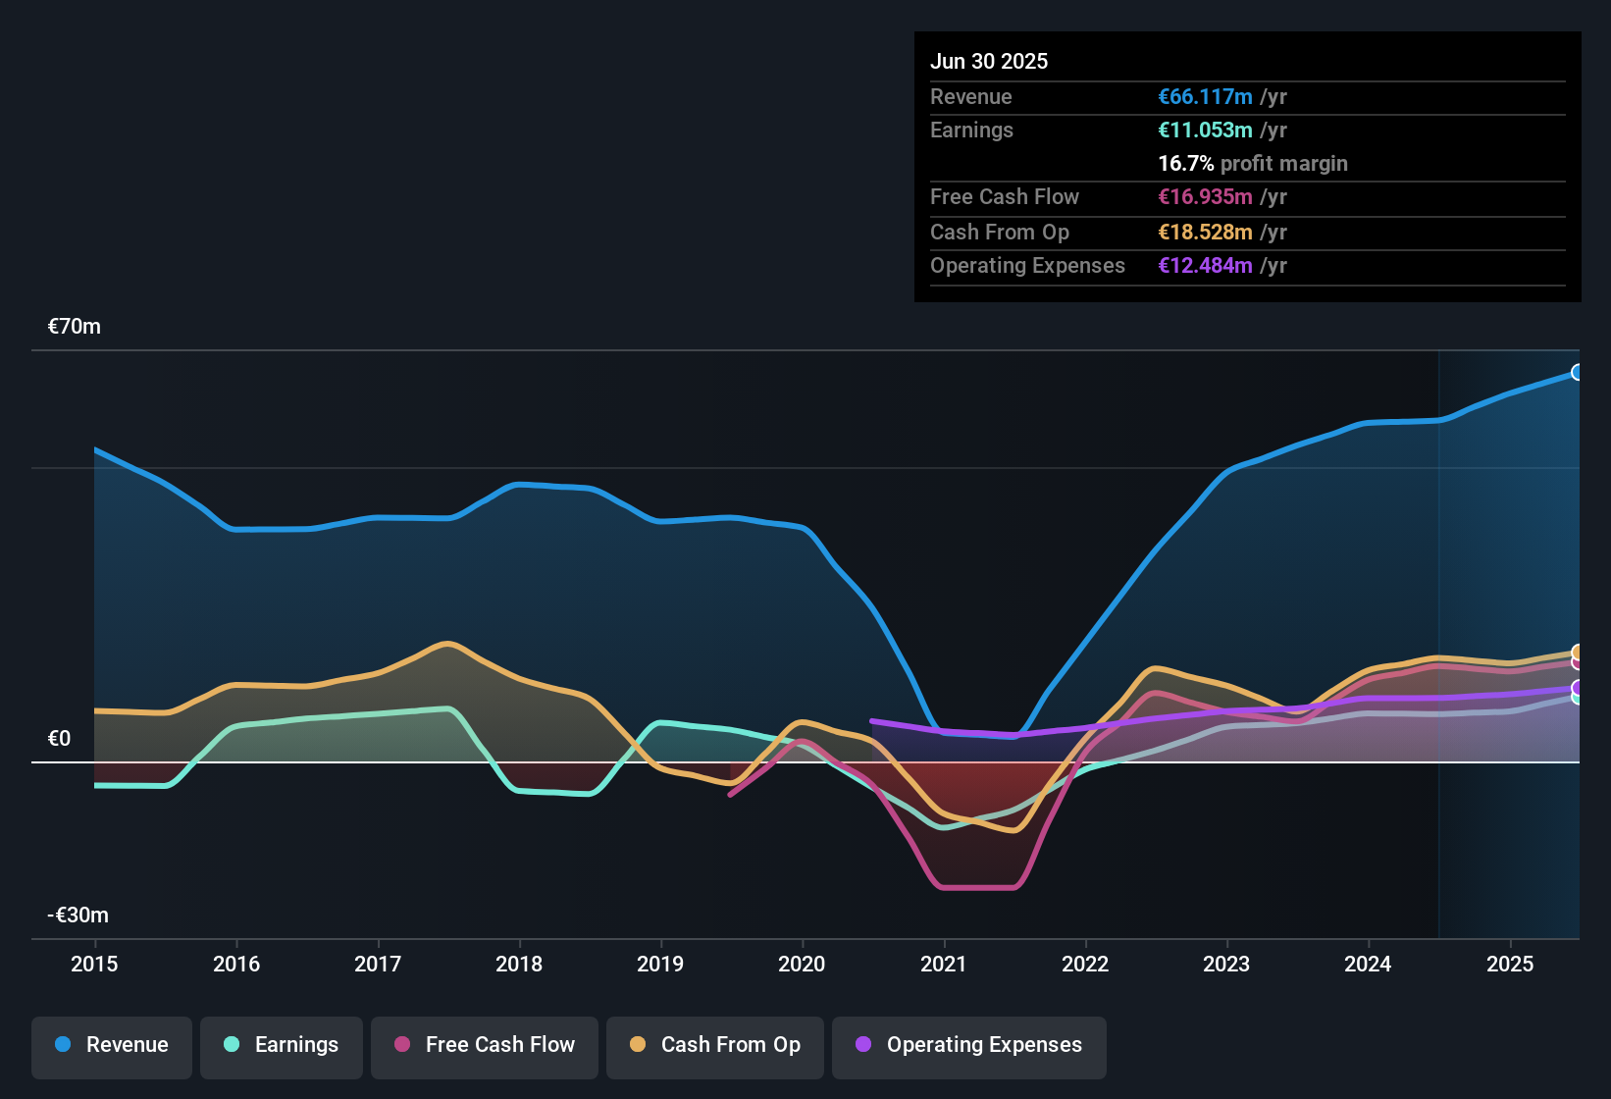Click the Revenue value €66.117m in the tooltip
This screenshot has width=1611, height=1099.
[1205, 96]
